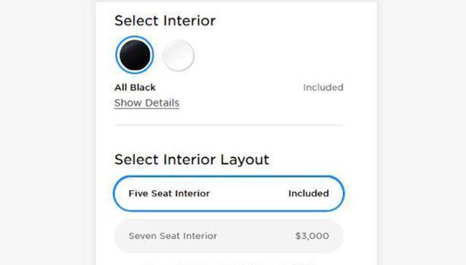466x265 pixels.
Task: Open the Show Details link
Action: pos(147,103)
